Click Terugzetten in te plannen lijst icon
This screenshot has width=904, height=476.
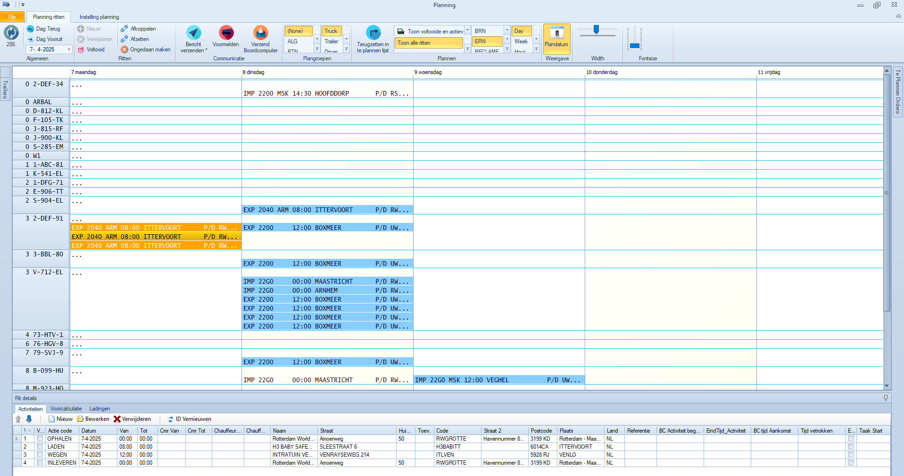tap(373, 33)
